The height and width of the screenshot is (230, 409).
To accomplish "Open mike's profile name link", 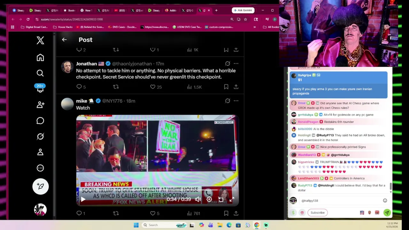I will (x=81, y=101).
